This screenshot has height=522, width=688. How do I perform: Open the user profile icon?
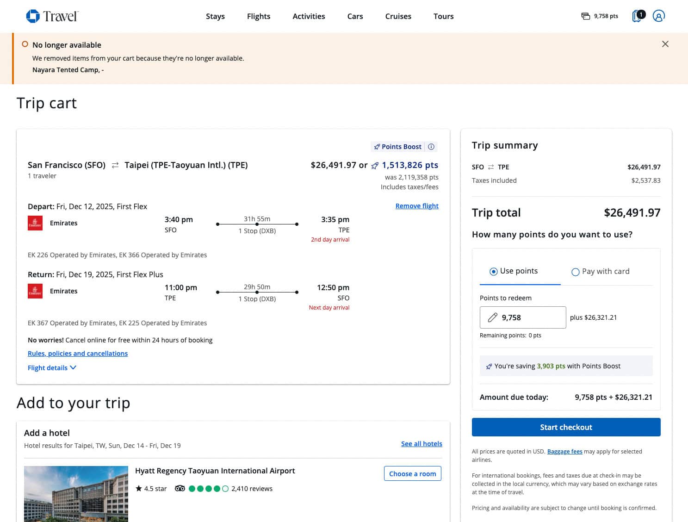point(658,16)
